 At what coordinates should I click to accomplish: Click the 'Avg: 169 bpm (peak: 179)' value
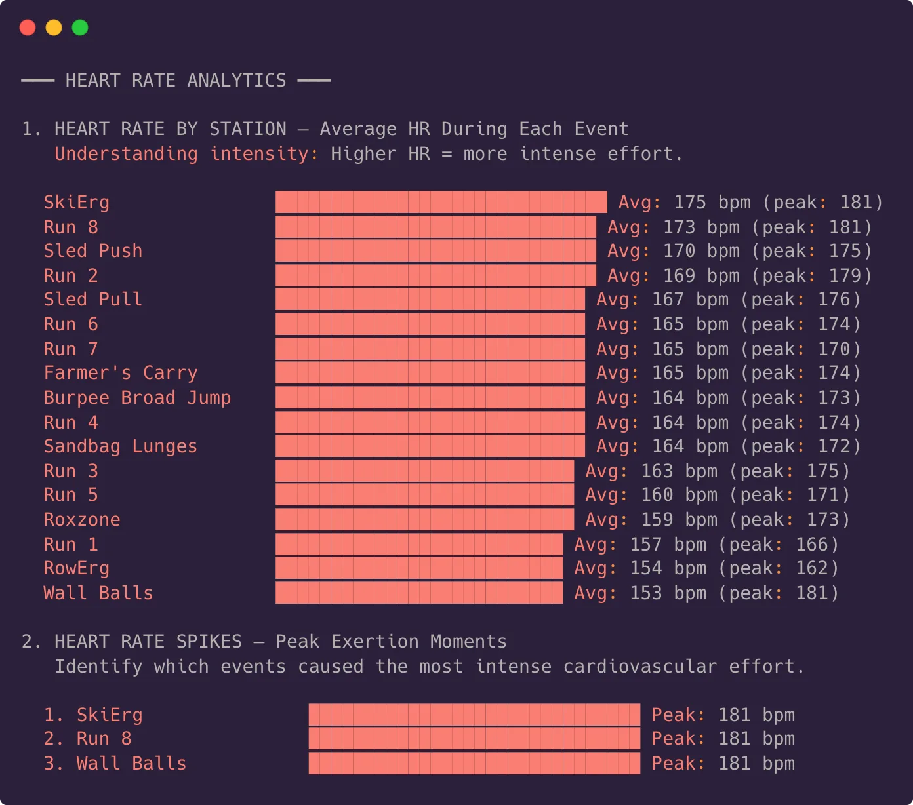[x=740, y=276]
